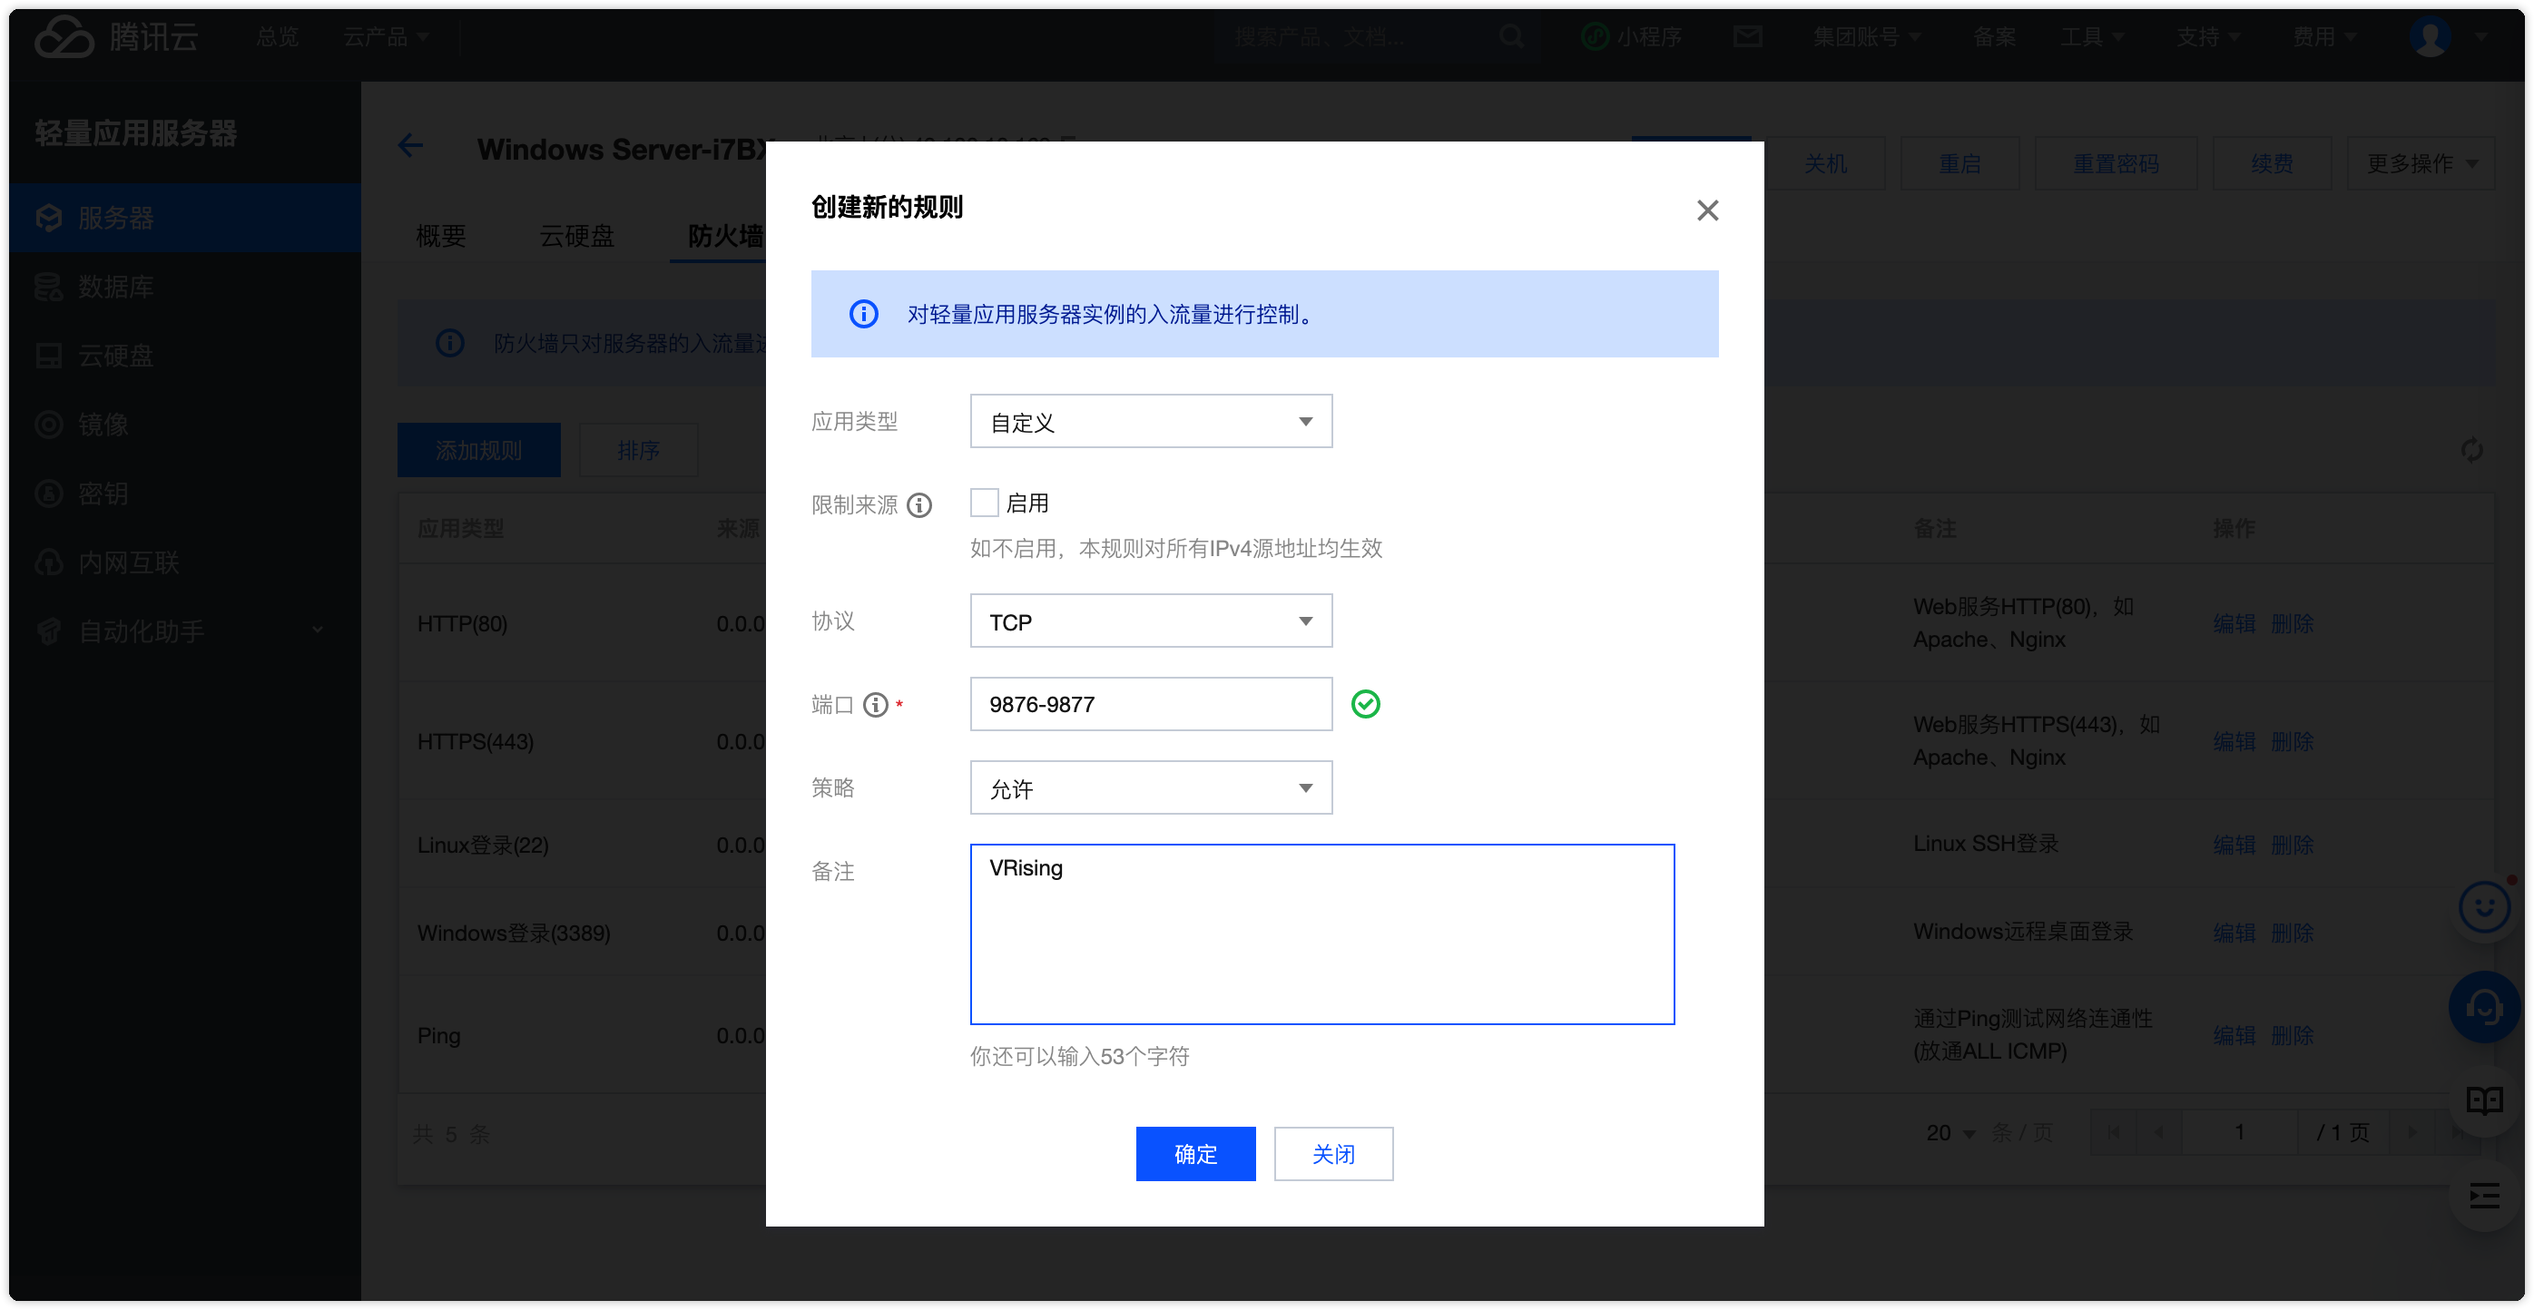The height and width of the screenshot is (1310, 2534).
Task: Click into the 备注 text area
Action: coord(1321,934)
